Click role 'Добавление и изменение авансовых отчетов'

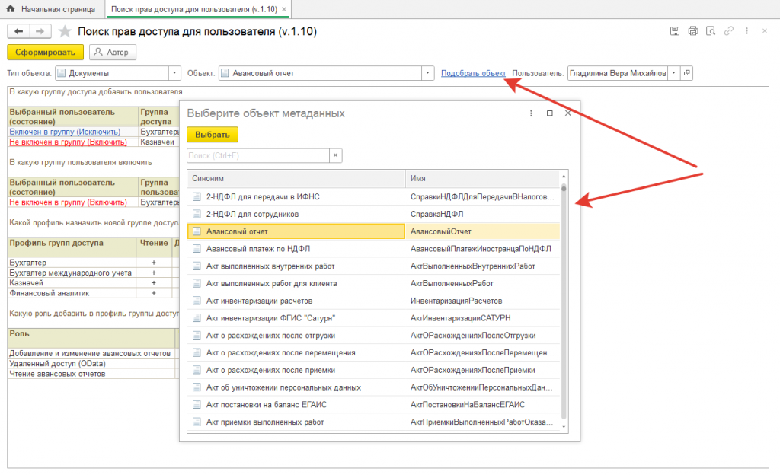pos(90,353)
